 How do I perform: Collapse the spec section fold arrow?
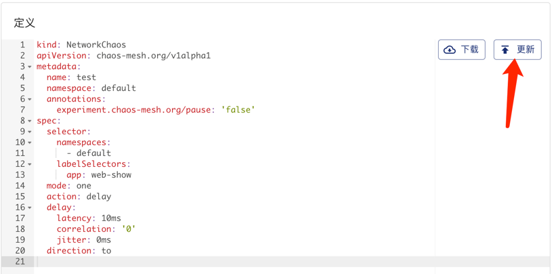[x=30, y=121]
